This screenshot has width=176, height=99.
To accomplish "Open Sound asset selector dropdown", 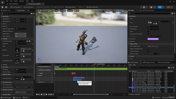I will tap(161, 21).
